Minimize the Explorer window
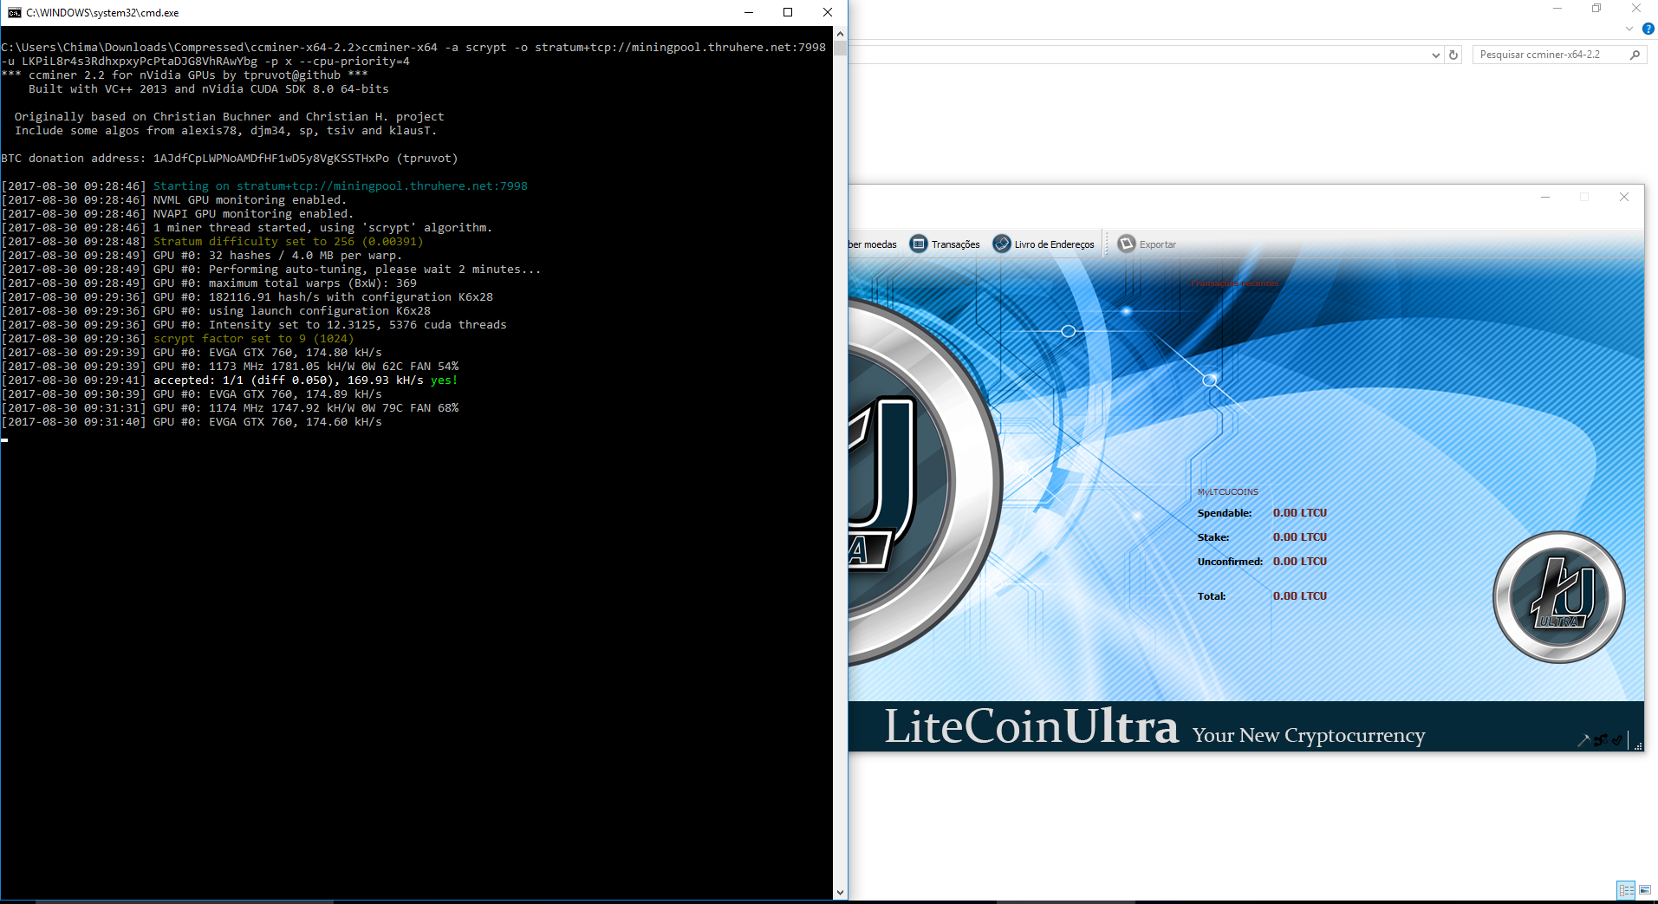The image size is (1658, 904). (1557, 8)
